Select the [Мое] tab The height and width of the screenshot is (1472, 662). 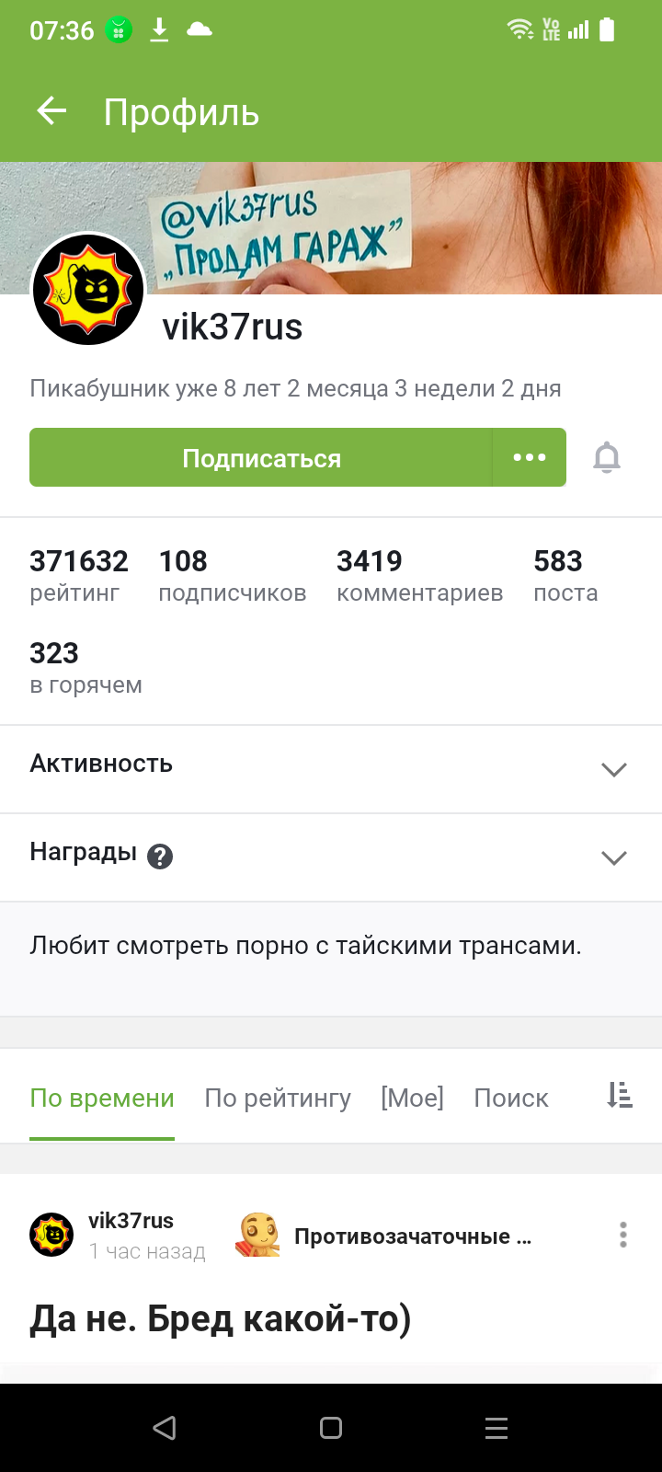pos(412,1098)
